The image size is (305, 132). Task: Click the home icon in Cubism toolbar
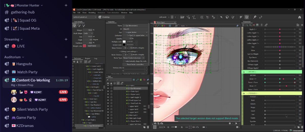pos(299,17)
